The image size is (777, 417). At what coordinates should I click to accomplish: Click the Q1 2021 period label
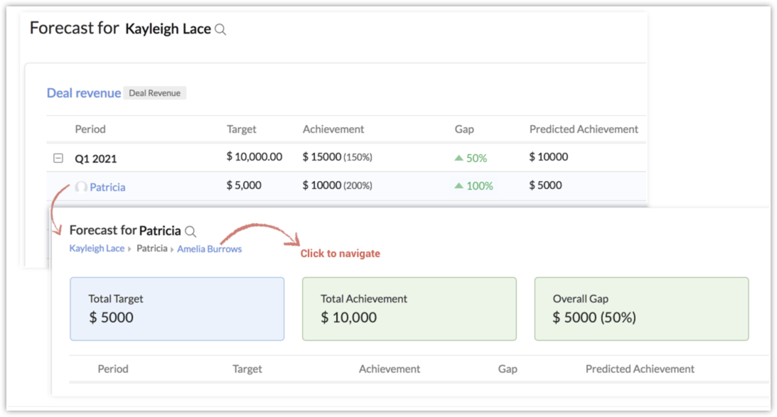click(96, 158)
